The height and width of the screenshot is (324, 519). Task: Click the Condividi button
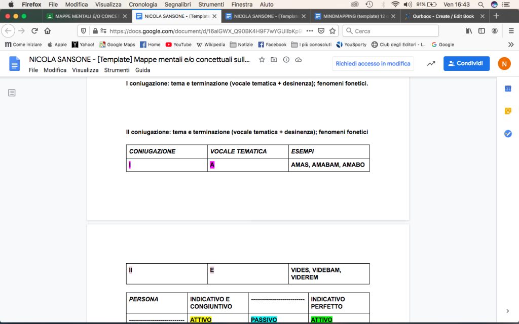[x=466, y=64]
